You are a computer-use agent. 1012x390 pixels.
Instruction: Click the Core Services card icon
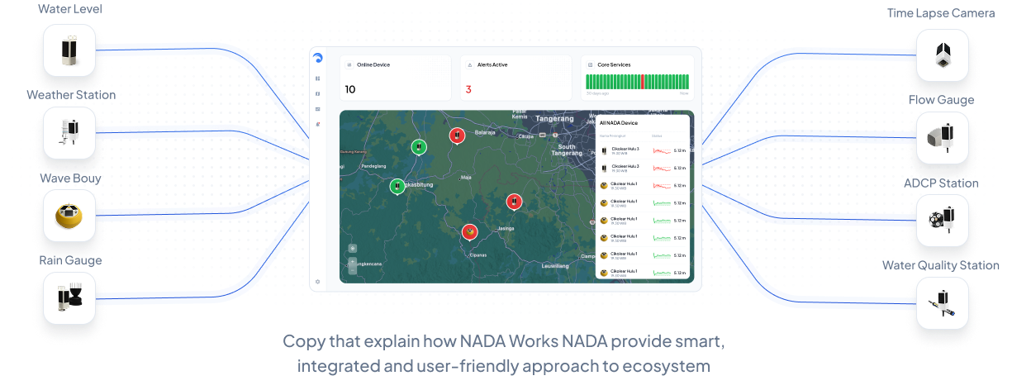coord(590,64)
